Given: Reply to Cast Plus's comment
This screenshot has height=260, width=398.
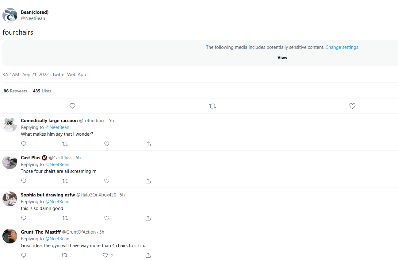Looking at the screenshot, I should point(24,181).
